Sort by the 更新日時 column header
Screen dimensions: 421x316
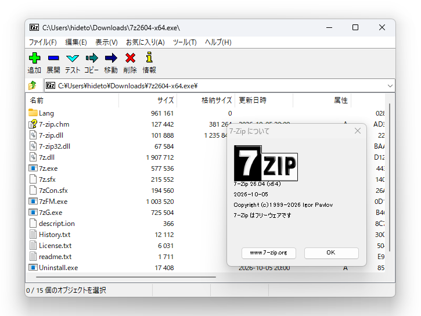point(264,100)
